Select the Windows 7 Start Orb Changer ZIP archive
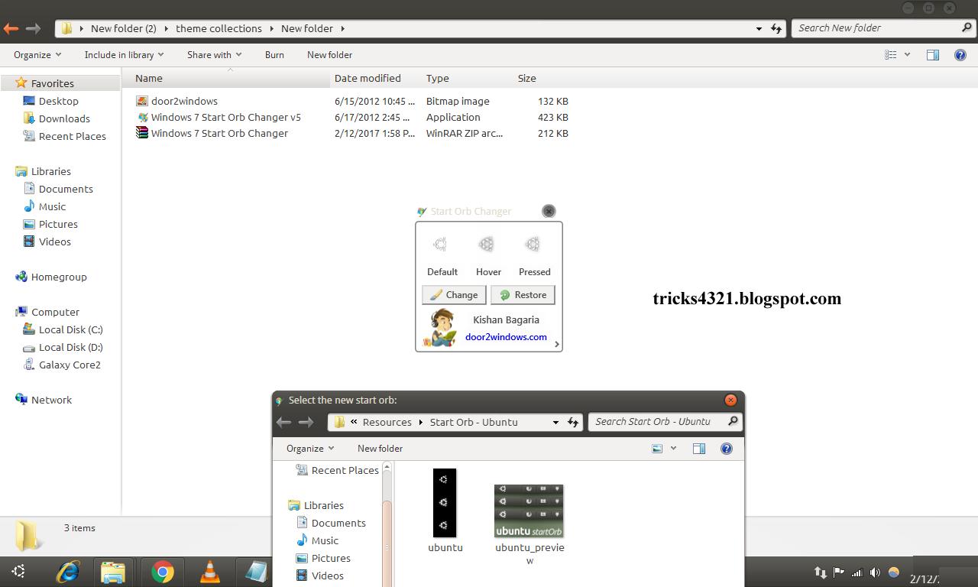 point(219,133)
